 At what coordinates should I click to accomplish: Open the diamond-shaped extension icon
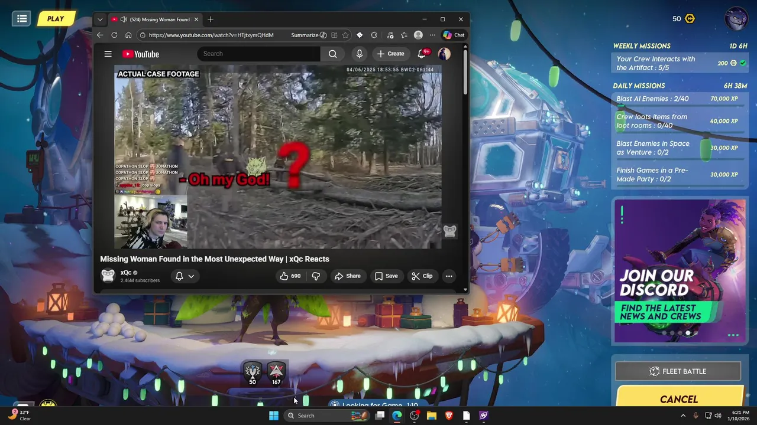point(360,35)
